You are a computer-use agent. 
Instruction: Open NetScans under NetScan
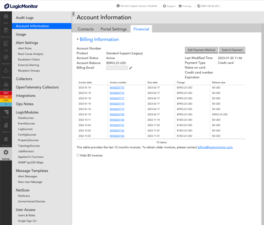[x=24, y=196]
